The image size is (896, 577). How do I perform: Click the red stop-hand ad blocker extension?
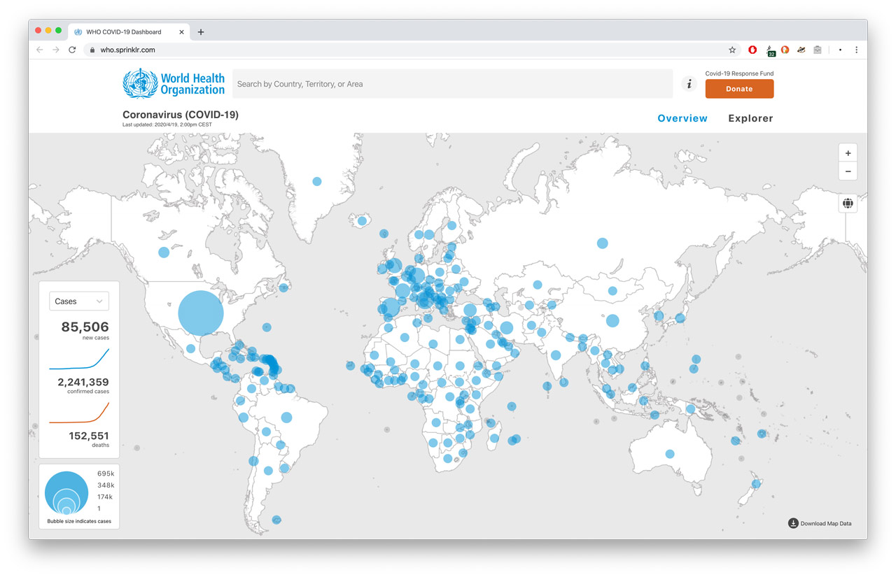click(752, 50)
